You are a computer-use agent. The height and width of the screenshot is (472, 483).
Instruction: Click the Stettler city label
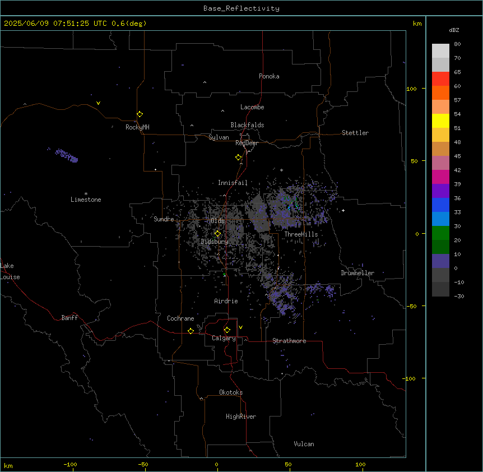click(355, 133)
